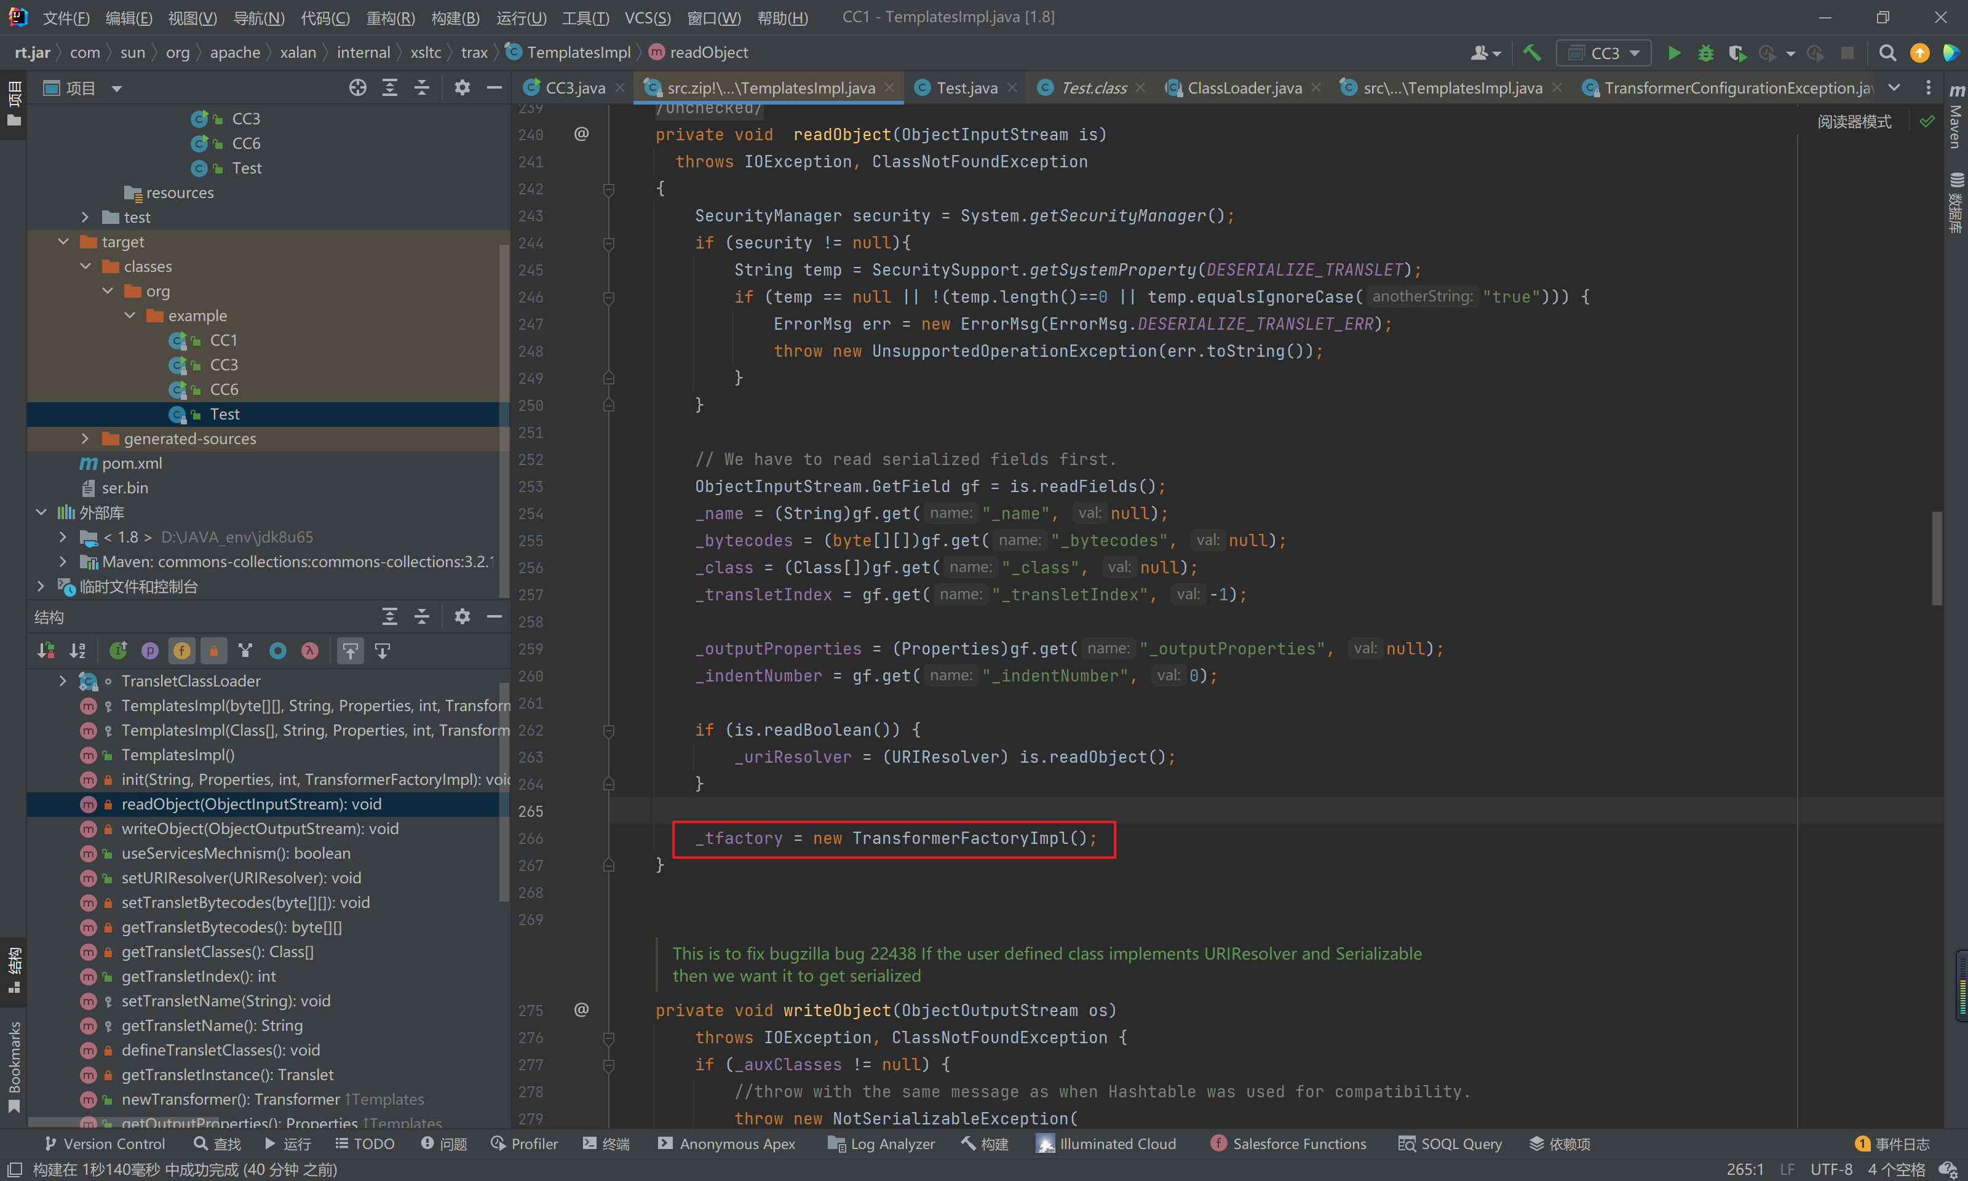Open SOQL Query tool window
This screenshot has width=1968, height=1181.
pyautogui.click(x=1450, y=1143)
